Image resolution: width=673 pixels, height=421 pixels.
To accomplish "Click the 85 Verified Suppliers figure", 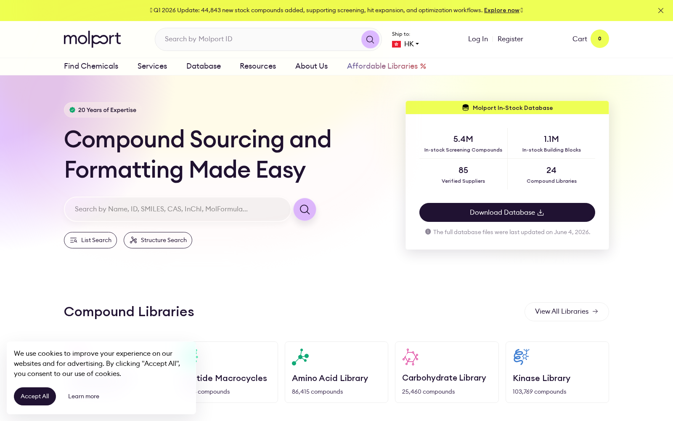I will point(463,170).
